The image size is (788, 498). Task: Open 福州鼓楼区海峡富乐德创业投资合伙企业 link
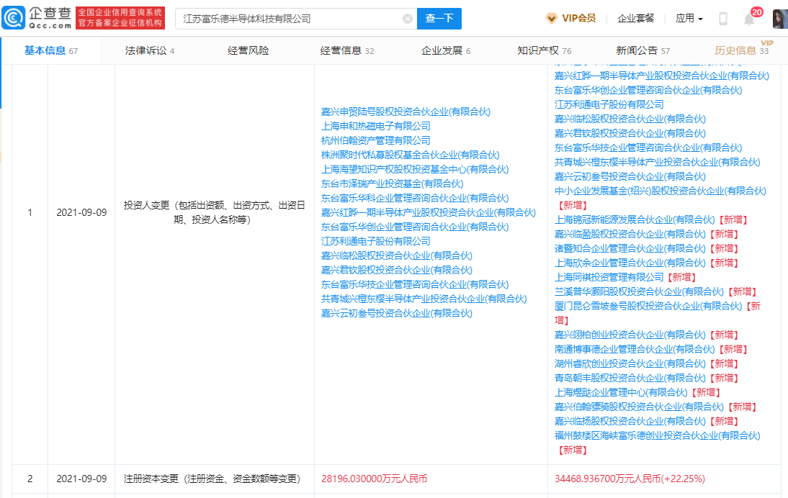[x=657, y=436]
